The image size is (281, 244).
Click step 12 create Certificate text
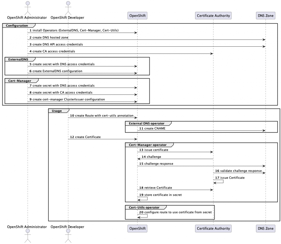click(x=85, y=137)
